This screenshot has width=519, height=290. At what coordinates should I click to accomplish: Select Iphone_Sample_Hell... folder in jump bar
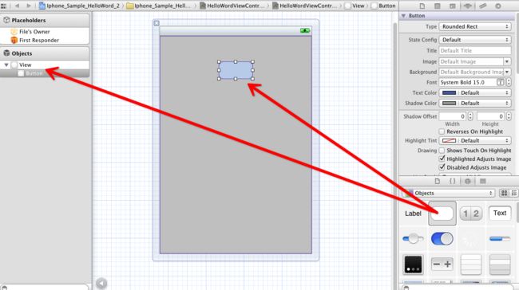point(159,6)
